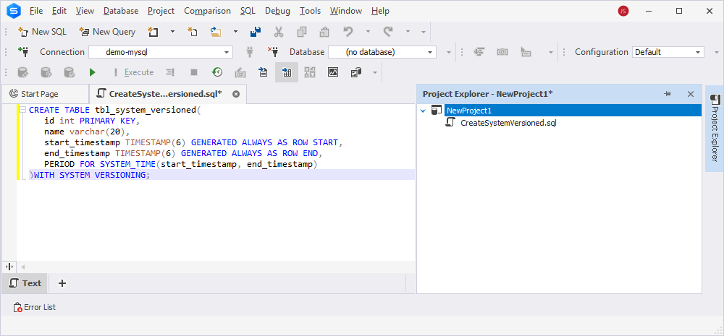Click the database checkmark commit icon

[69, 72]
